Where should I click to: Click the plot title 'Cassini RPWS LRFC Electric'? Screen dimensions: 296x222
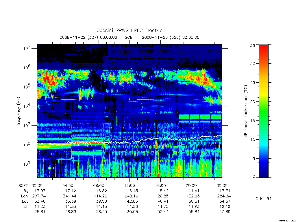(129, 30)
